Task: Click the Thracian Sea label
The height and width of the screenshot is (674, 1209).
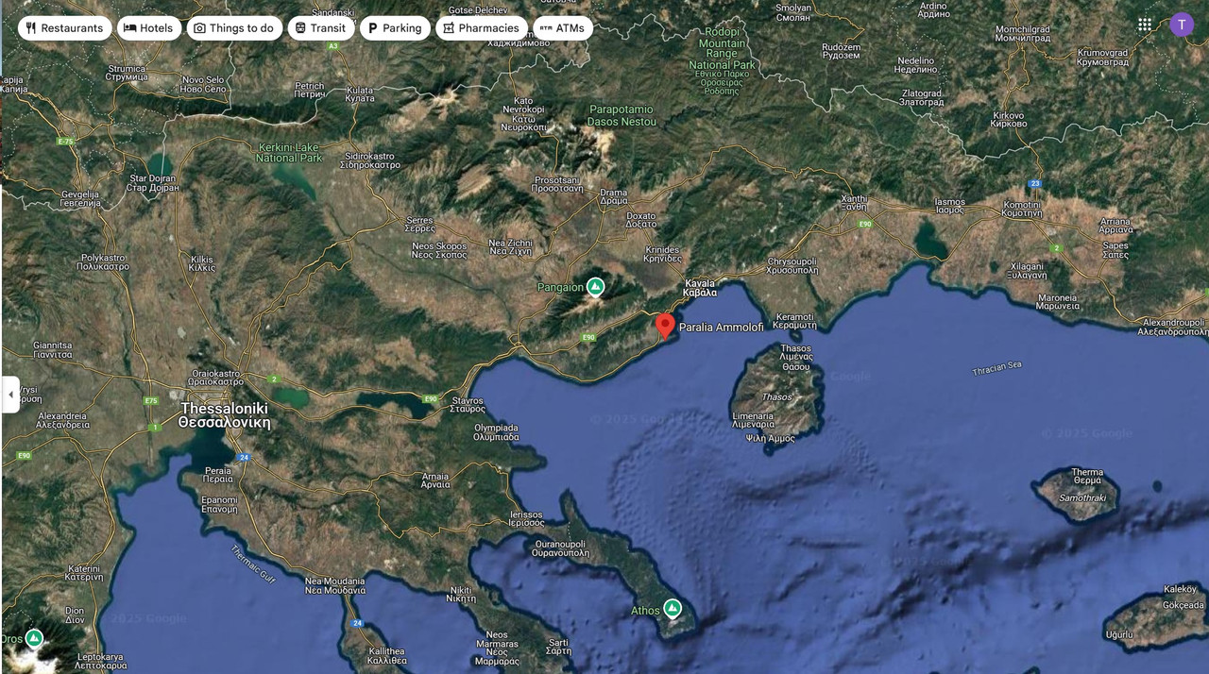Action: coord(996,368)
